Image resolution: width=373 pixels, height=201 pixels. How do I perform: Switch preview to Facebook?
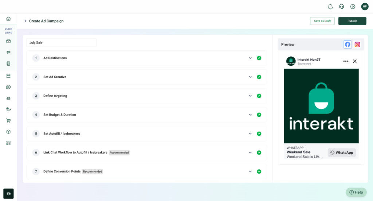pos(348,44)
